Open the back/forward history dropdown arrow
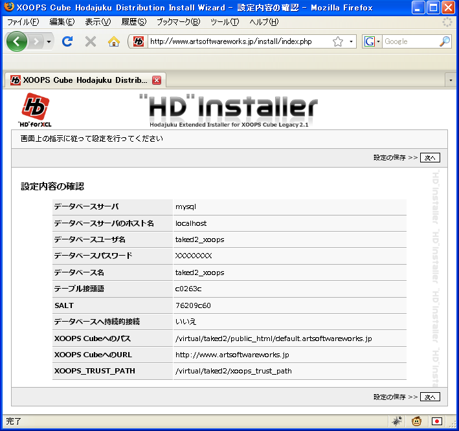 (x=49, y=41)
